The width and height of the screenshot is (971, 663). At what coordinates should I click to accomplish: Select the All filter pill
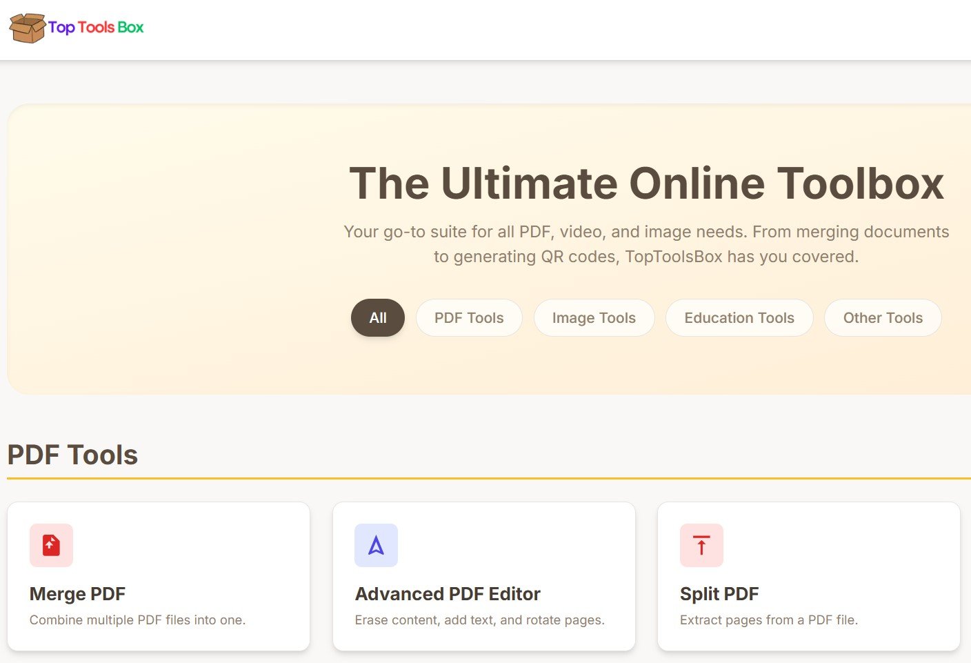coord(377,318)
